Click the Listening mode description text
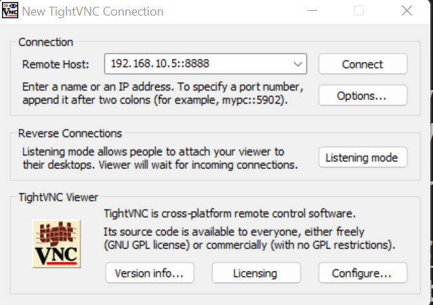The height and width of the screenshot is (305, 433). click(x=160, y=158)
